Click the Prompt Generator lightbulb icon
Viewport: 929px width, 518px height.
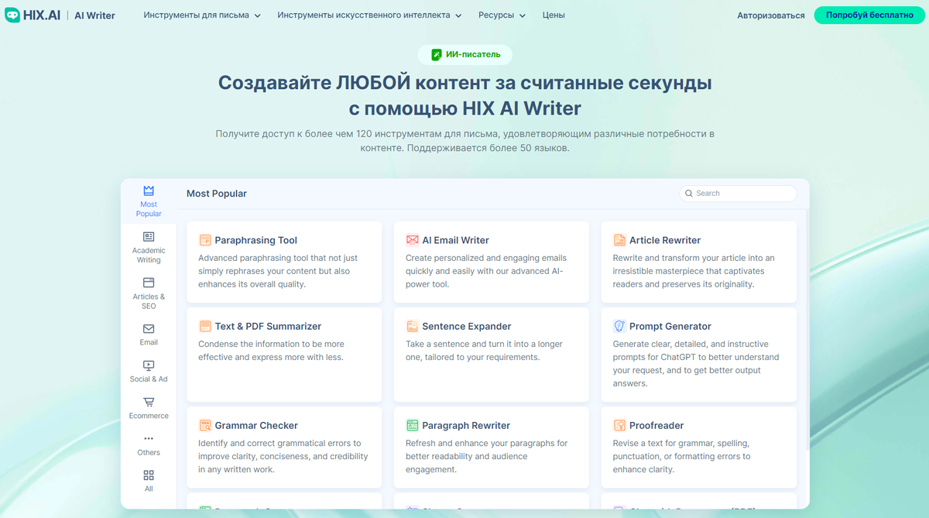tap(619, 326)
